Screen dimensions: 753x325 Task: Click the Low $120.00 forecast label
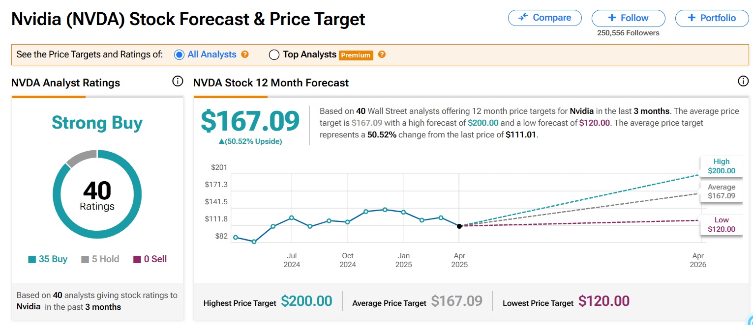click(722, 224)
